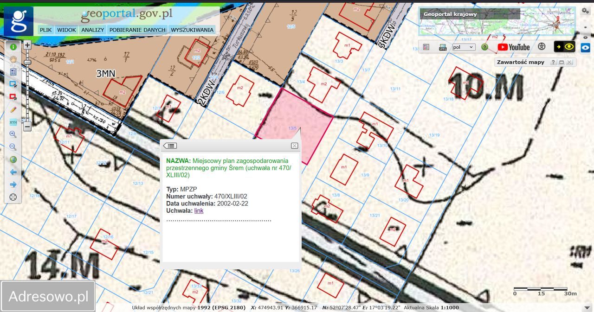Open the uchwała 'link' hyperlink
The image size is (594, 312).
(x=199, y=210)
